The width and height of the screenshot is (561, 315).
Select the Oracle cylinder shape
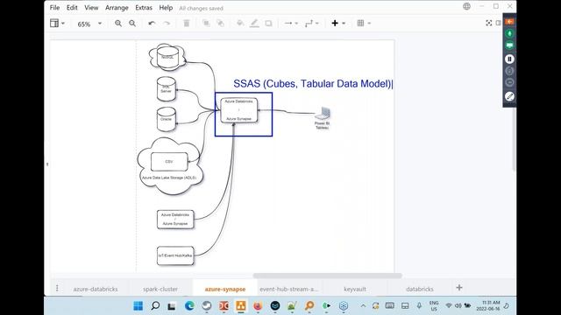(167, 119)
